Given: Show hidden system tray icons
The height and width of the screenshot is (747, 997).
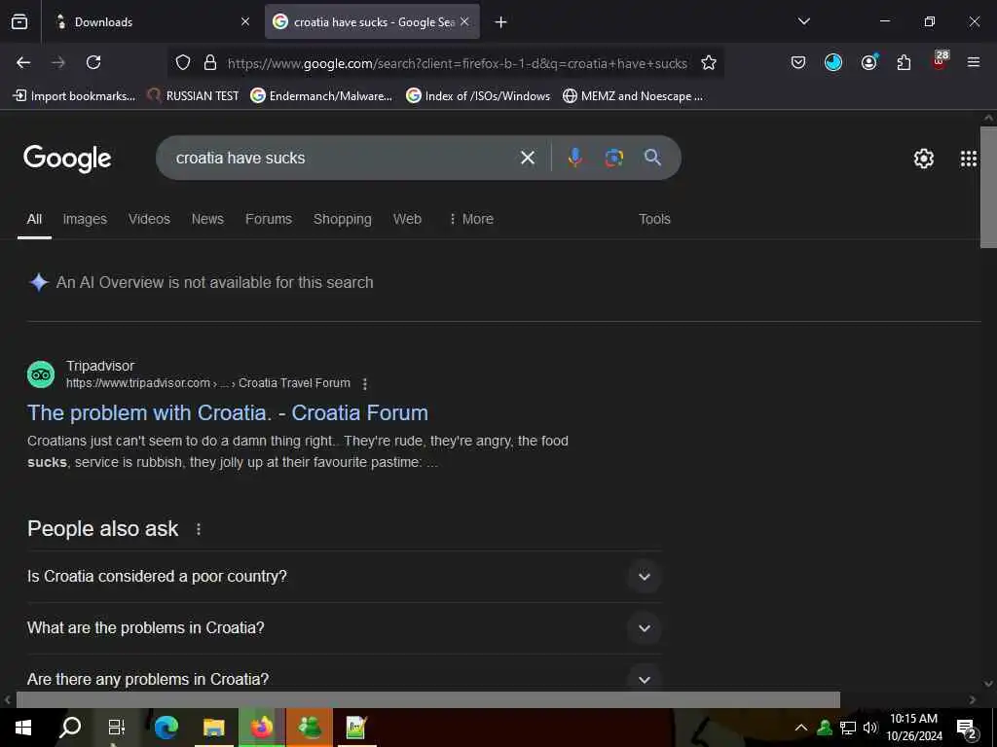Looking at the screenshot, I should [x=801, y=728].
